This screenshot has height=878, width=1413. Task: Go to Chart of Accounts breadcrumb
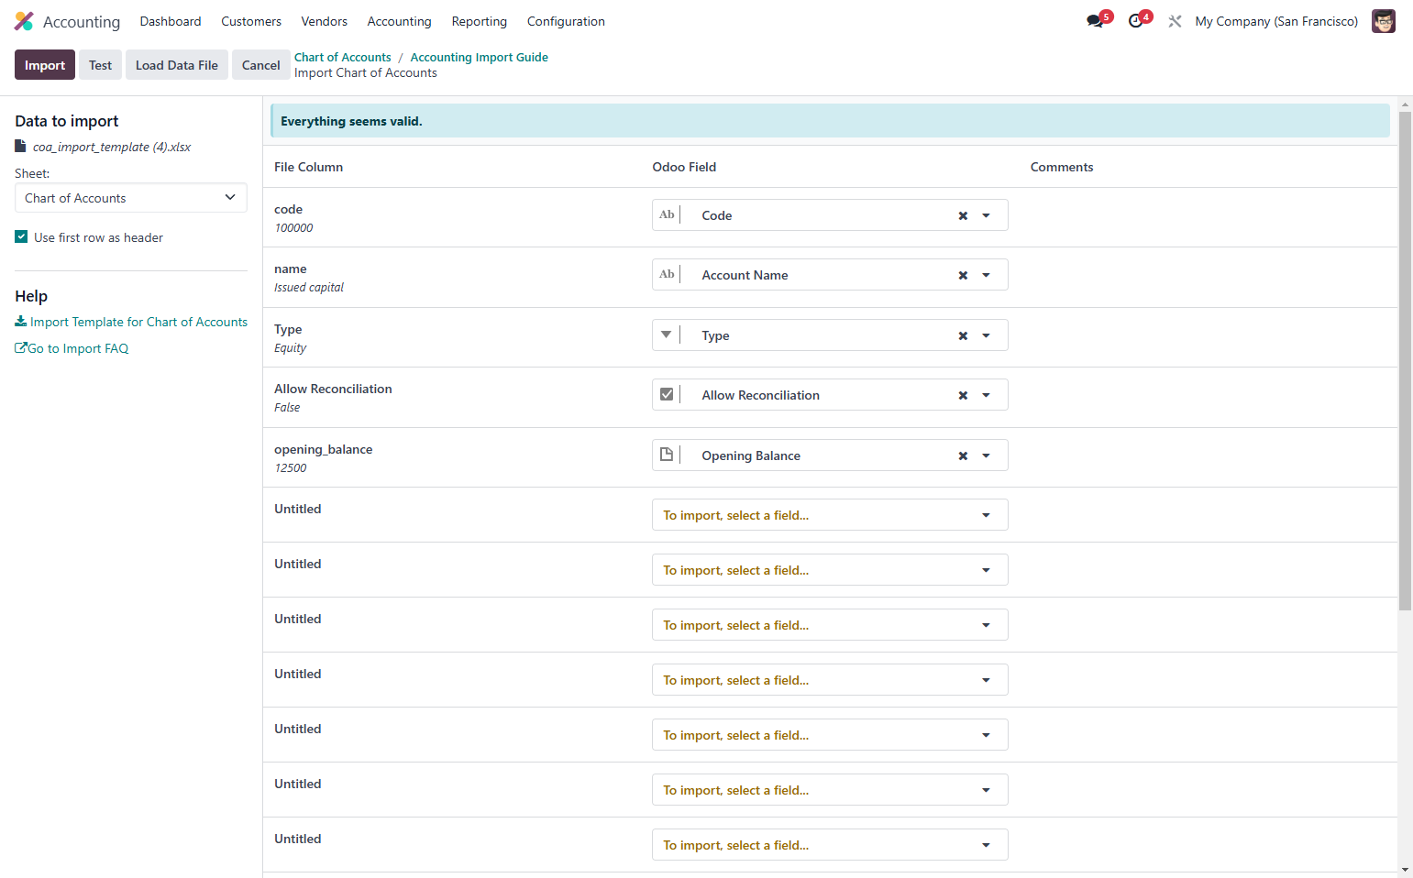click(x=343, y=57)
